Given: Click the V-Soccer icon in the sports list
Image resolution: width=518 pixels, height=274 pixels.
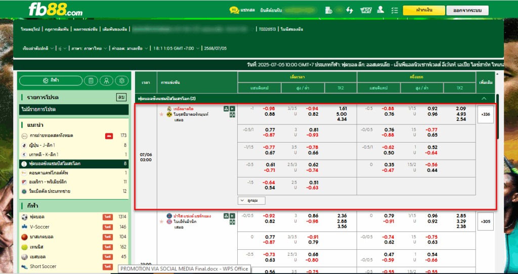Looking at the screenshot, I should 24,227.
